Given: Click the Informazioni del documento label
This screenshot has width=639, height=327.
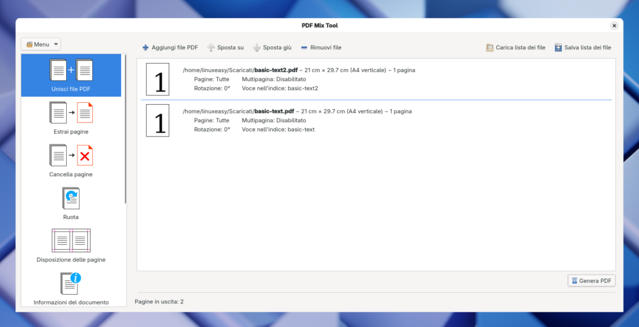Looking at the screenshot, I should 71,303.
